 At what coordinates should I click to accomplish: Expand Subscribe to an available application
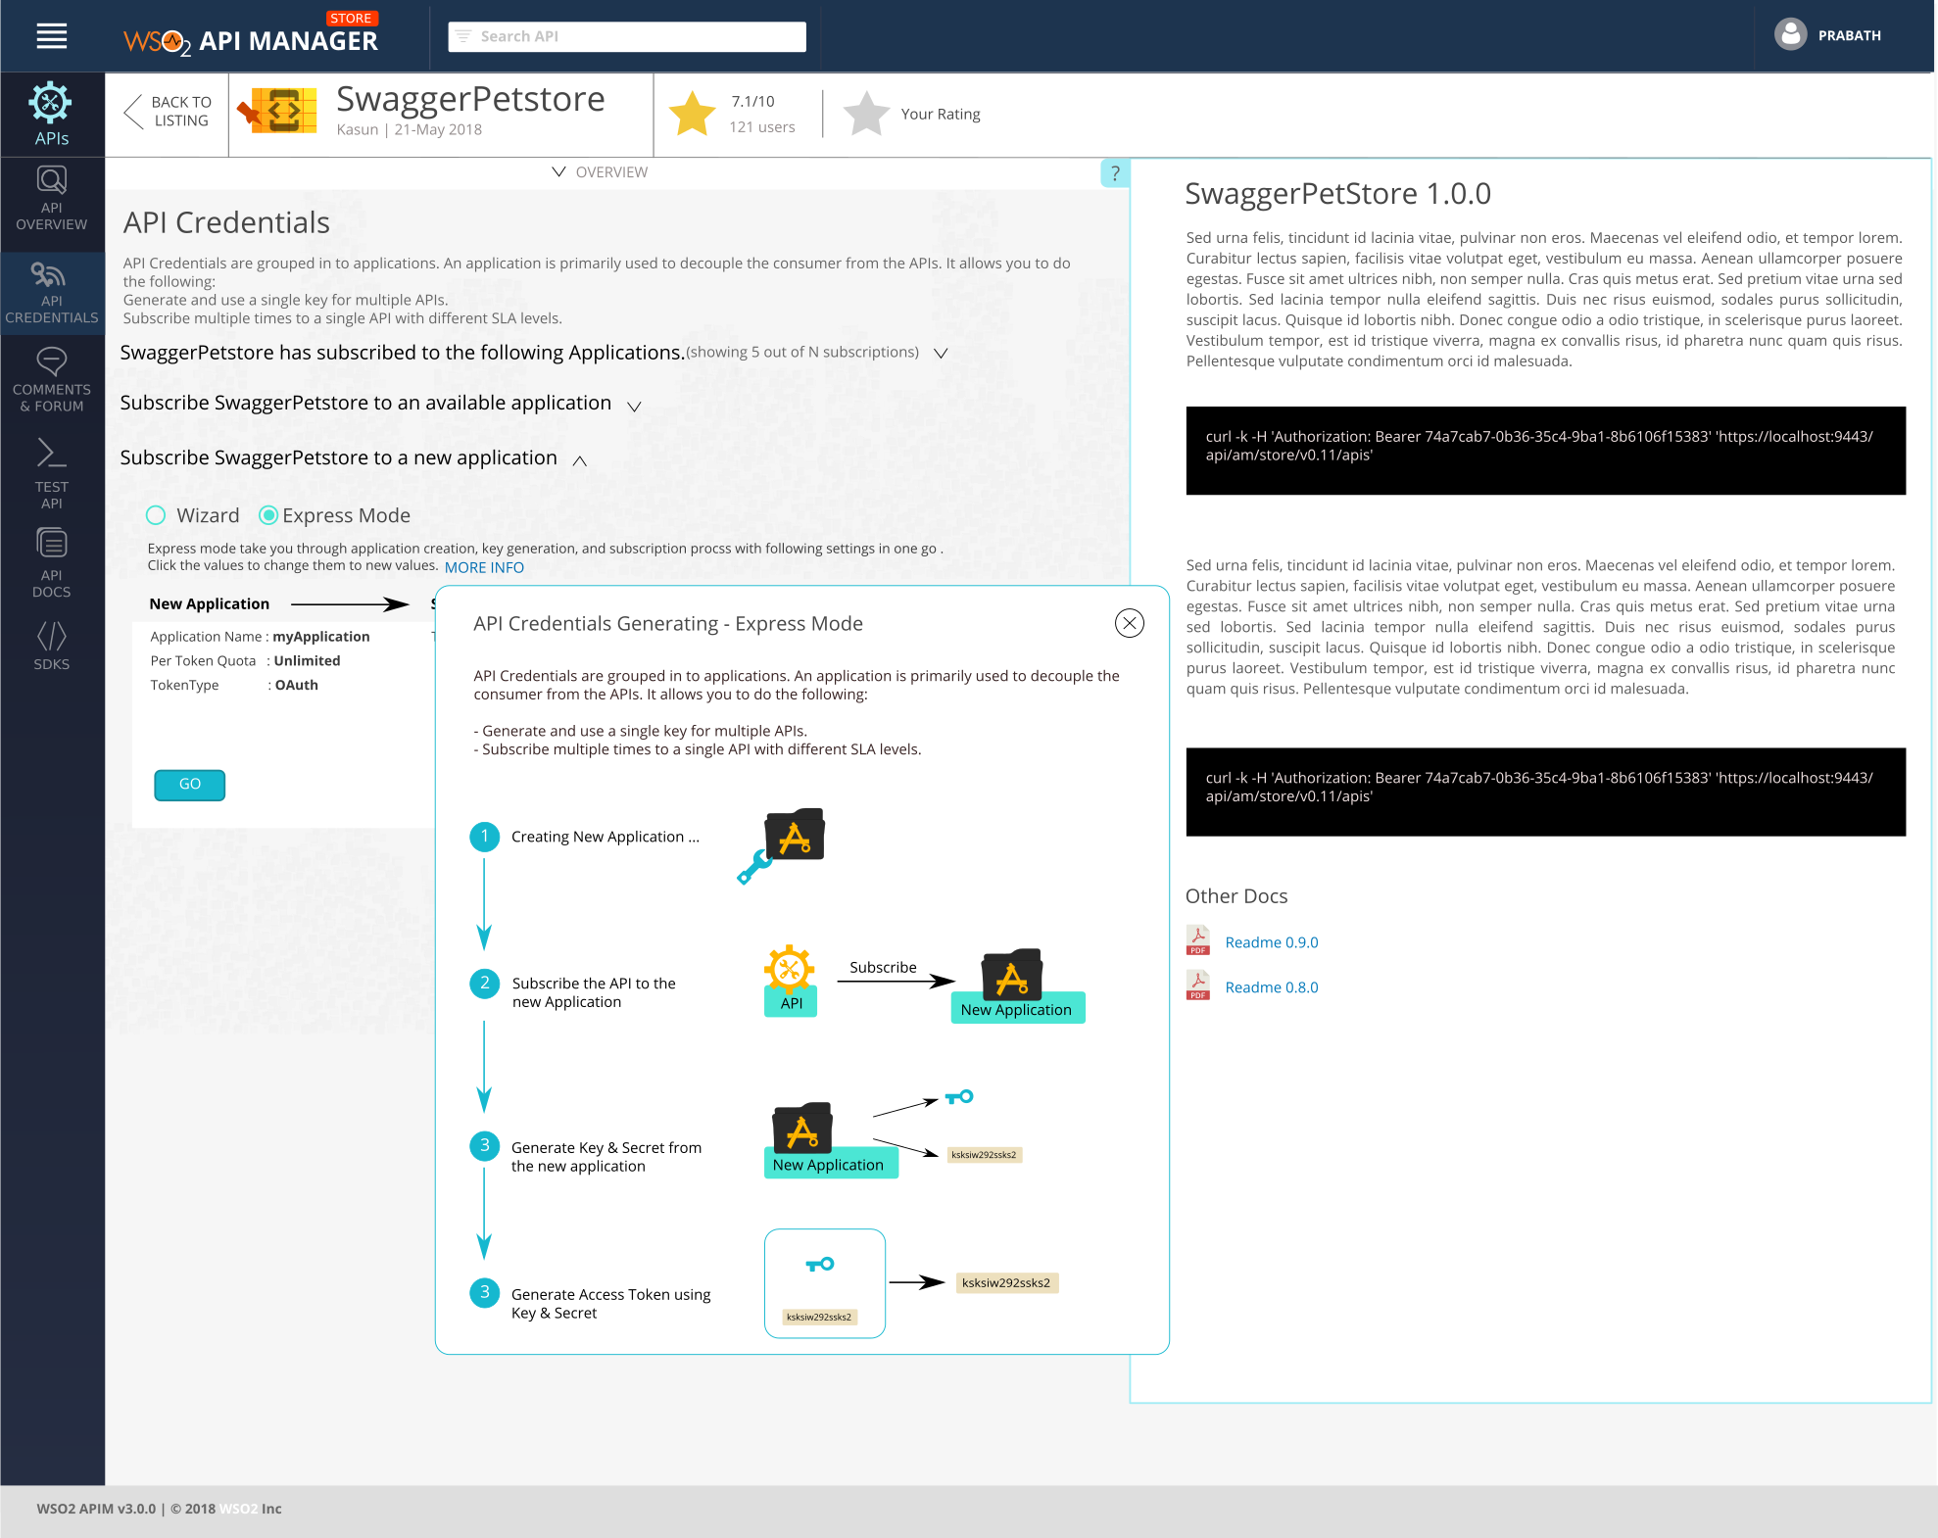[x=634, y=406]
